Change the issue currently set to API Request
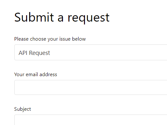Viewport: 167px width, 125px height. 91,52
